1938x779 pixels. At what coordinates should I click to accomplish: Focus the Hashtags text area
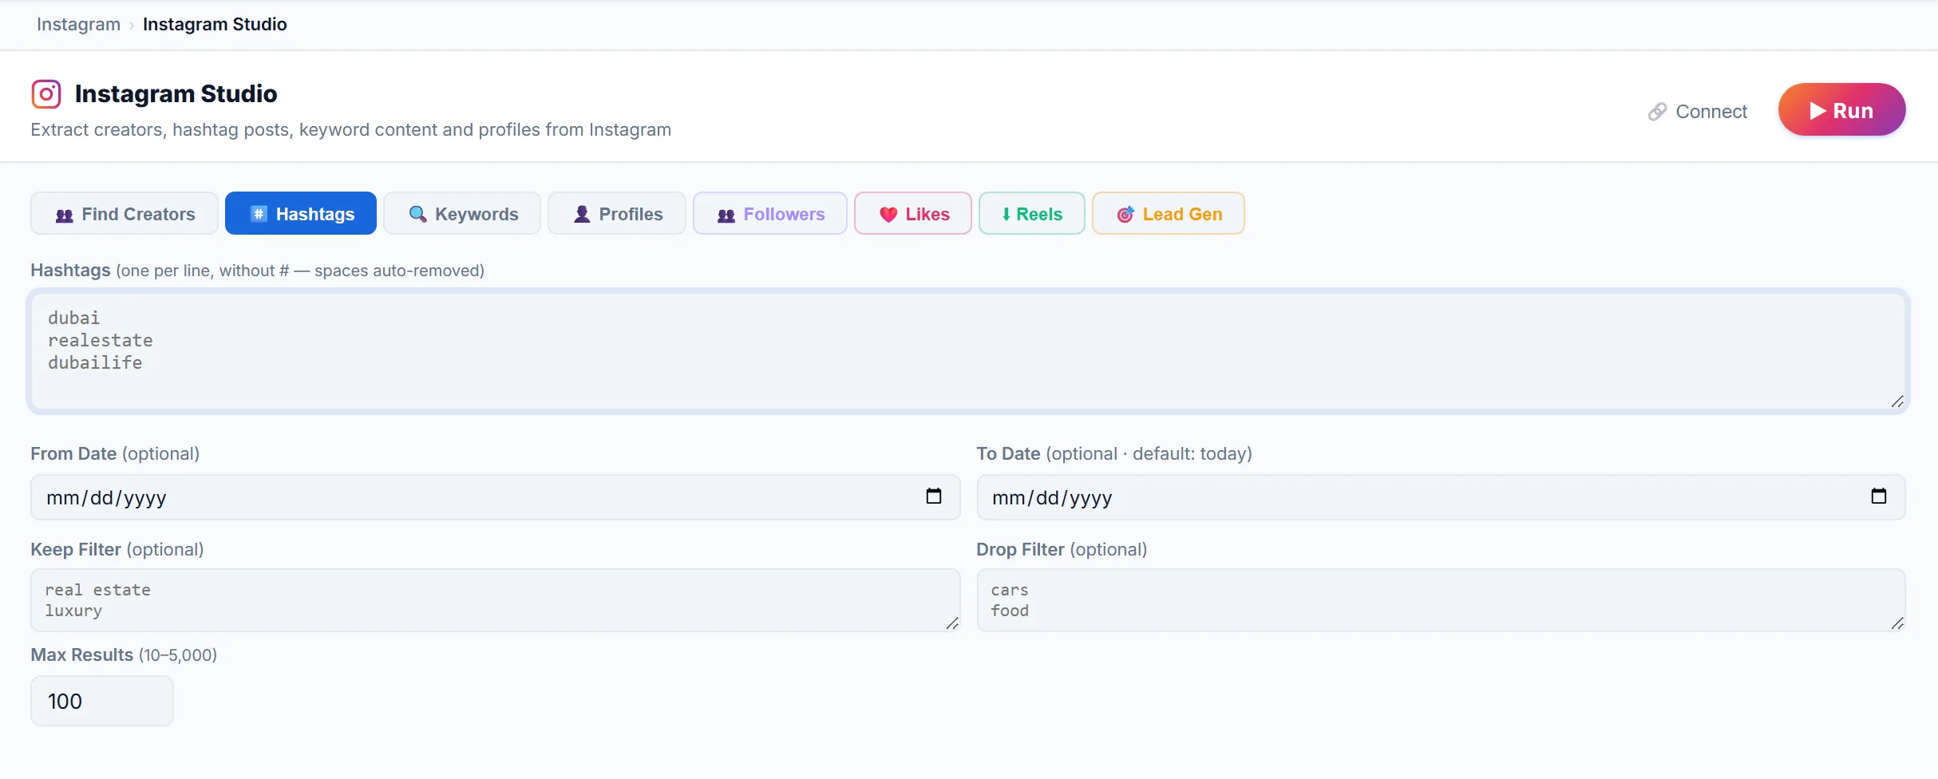coord(968,351)
